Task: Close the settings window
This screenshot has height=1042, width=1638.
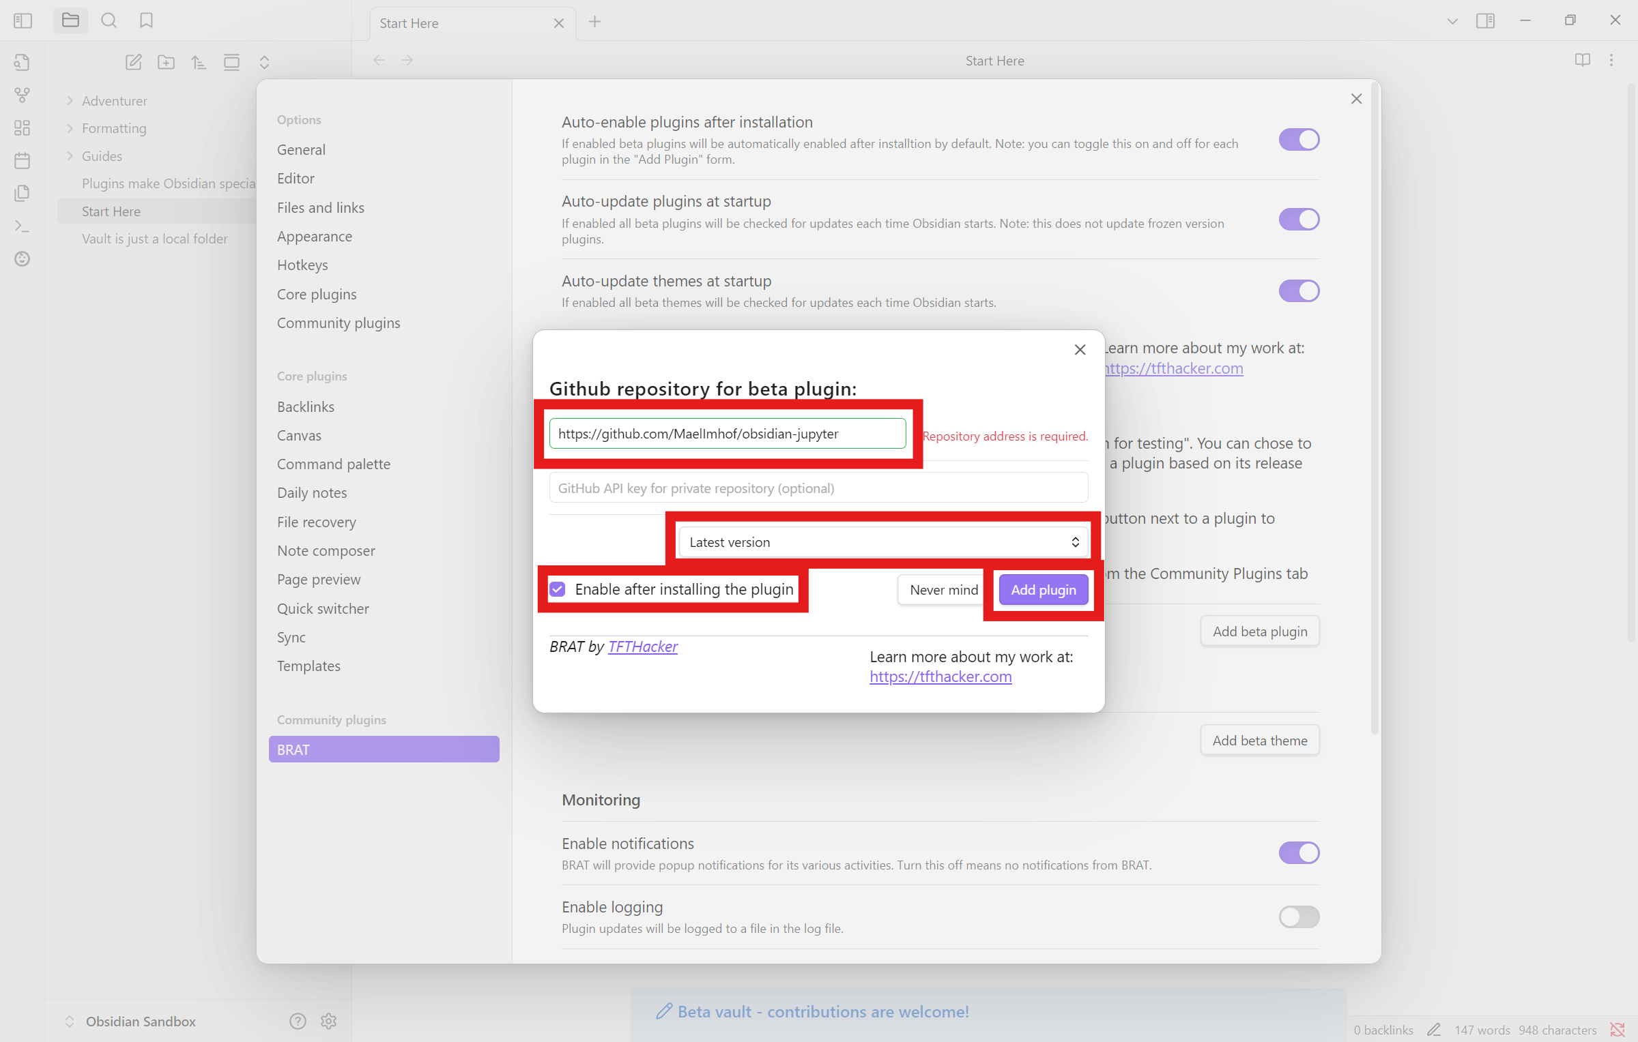Action: click(x=1356, y=99)
